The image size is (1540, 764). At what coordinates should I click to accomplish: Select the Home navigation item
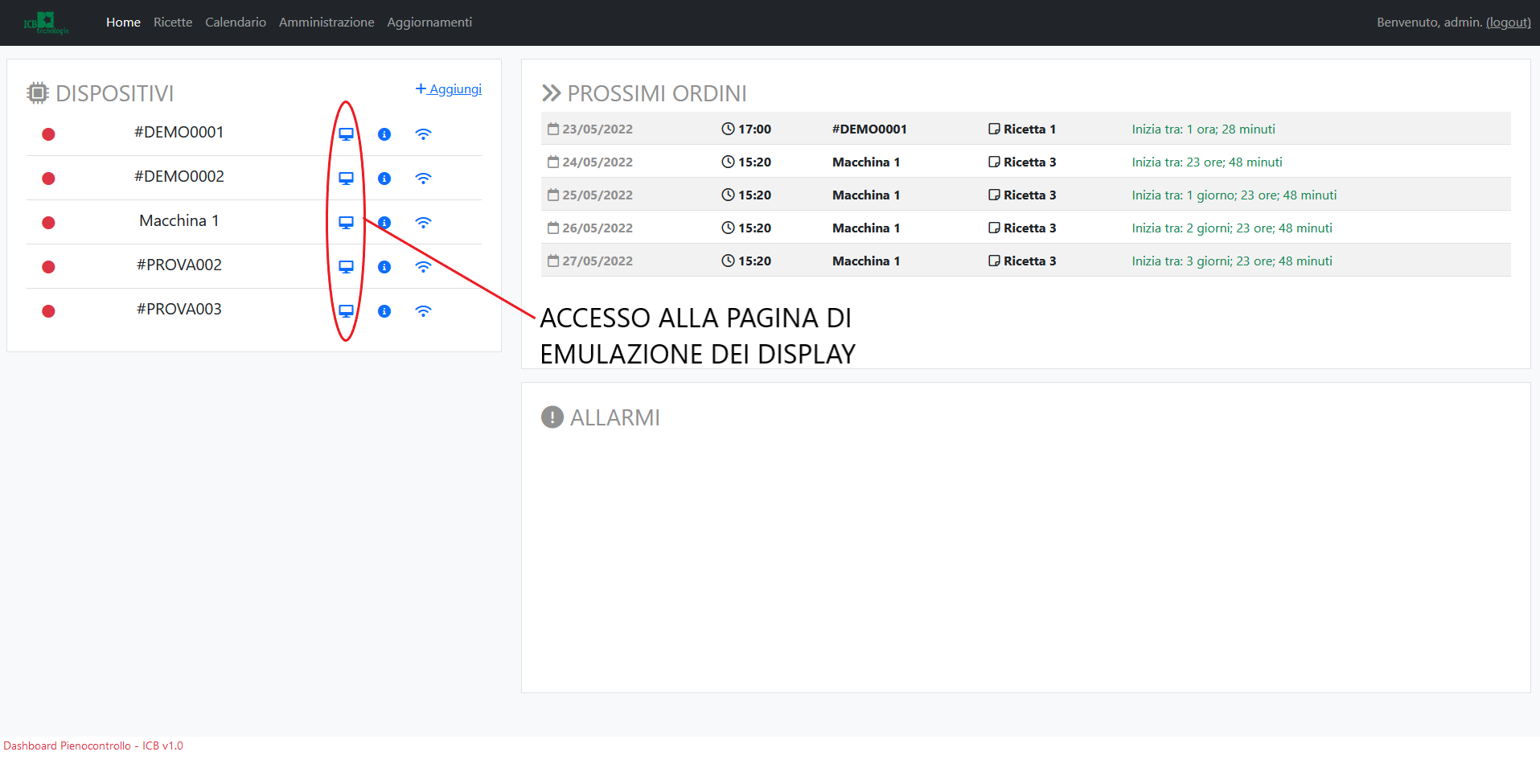[x=123, y=23]
